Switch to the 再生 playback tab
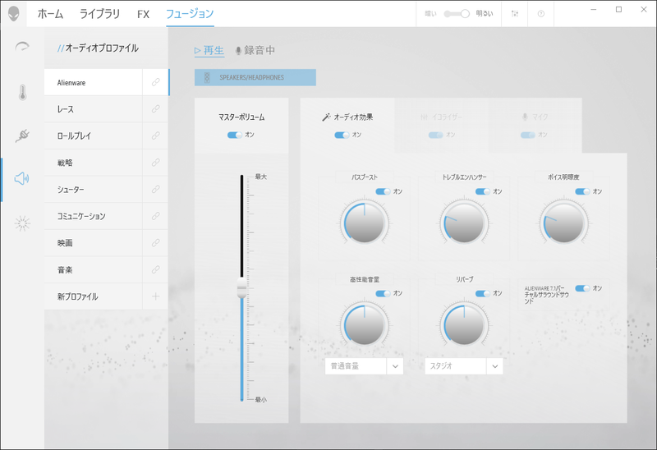657x450 pixels. pyautogui.click(x=209, y=50)
